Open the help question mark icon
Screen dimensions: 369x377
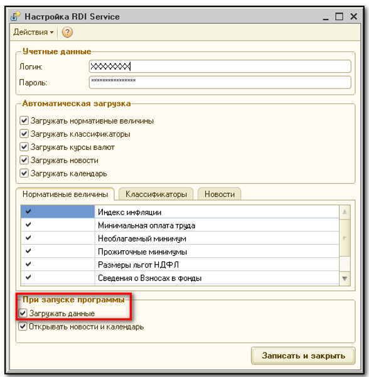67,32
